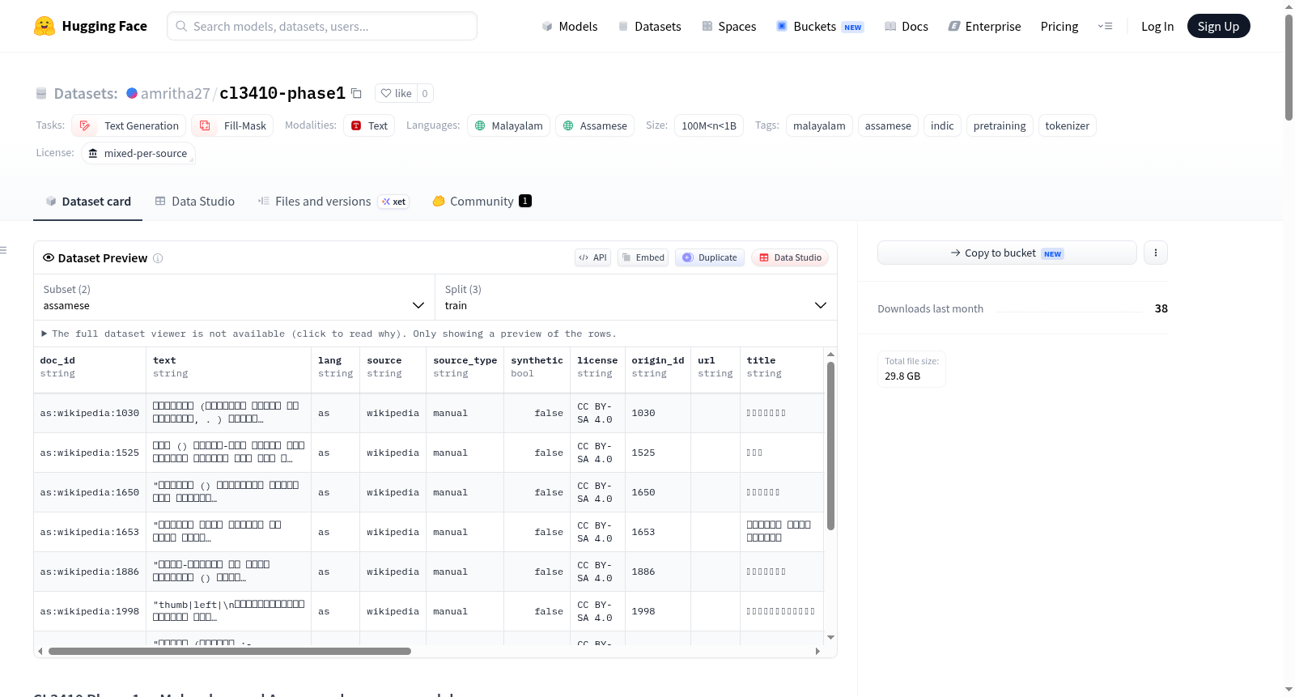Switch to the Dataset card tab

coord(87,202)
